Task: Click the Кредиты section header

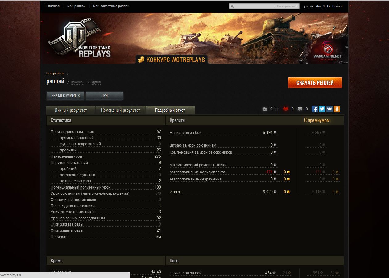Action: pyautogui.click(x=177, y=120)
